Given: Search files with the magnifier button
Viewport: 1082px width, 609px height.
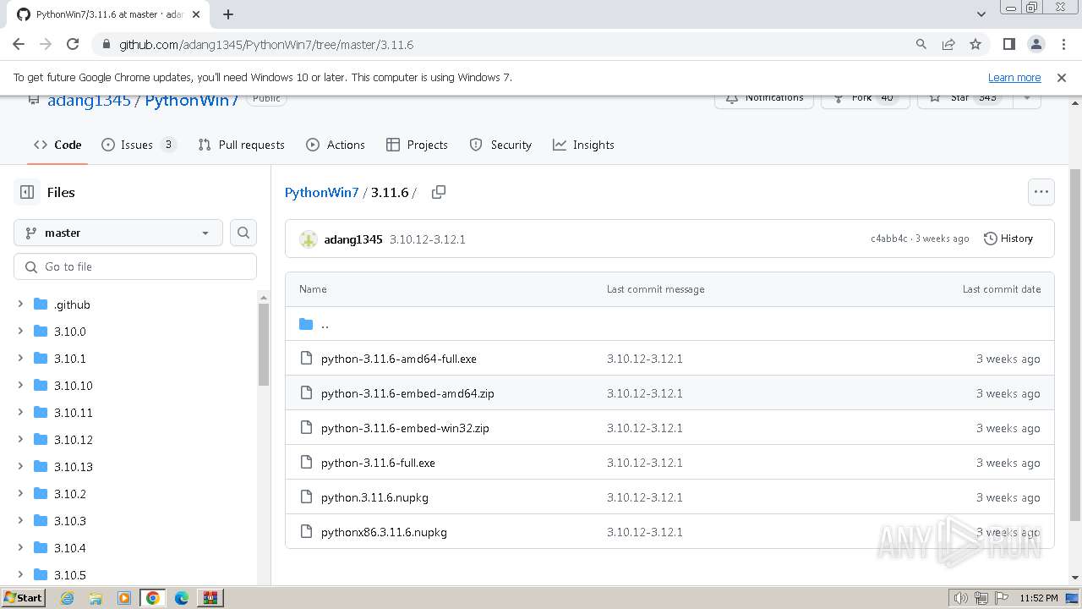Looking at the screenshot, I should [x=243, y=233].
